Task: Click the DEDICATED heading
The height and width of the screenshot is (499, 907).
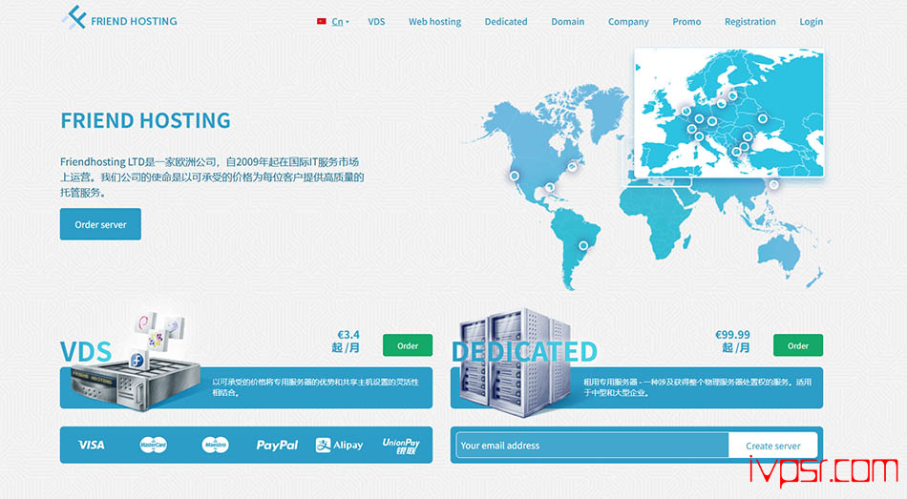Action: (x=524, y=351)
